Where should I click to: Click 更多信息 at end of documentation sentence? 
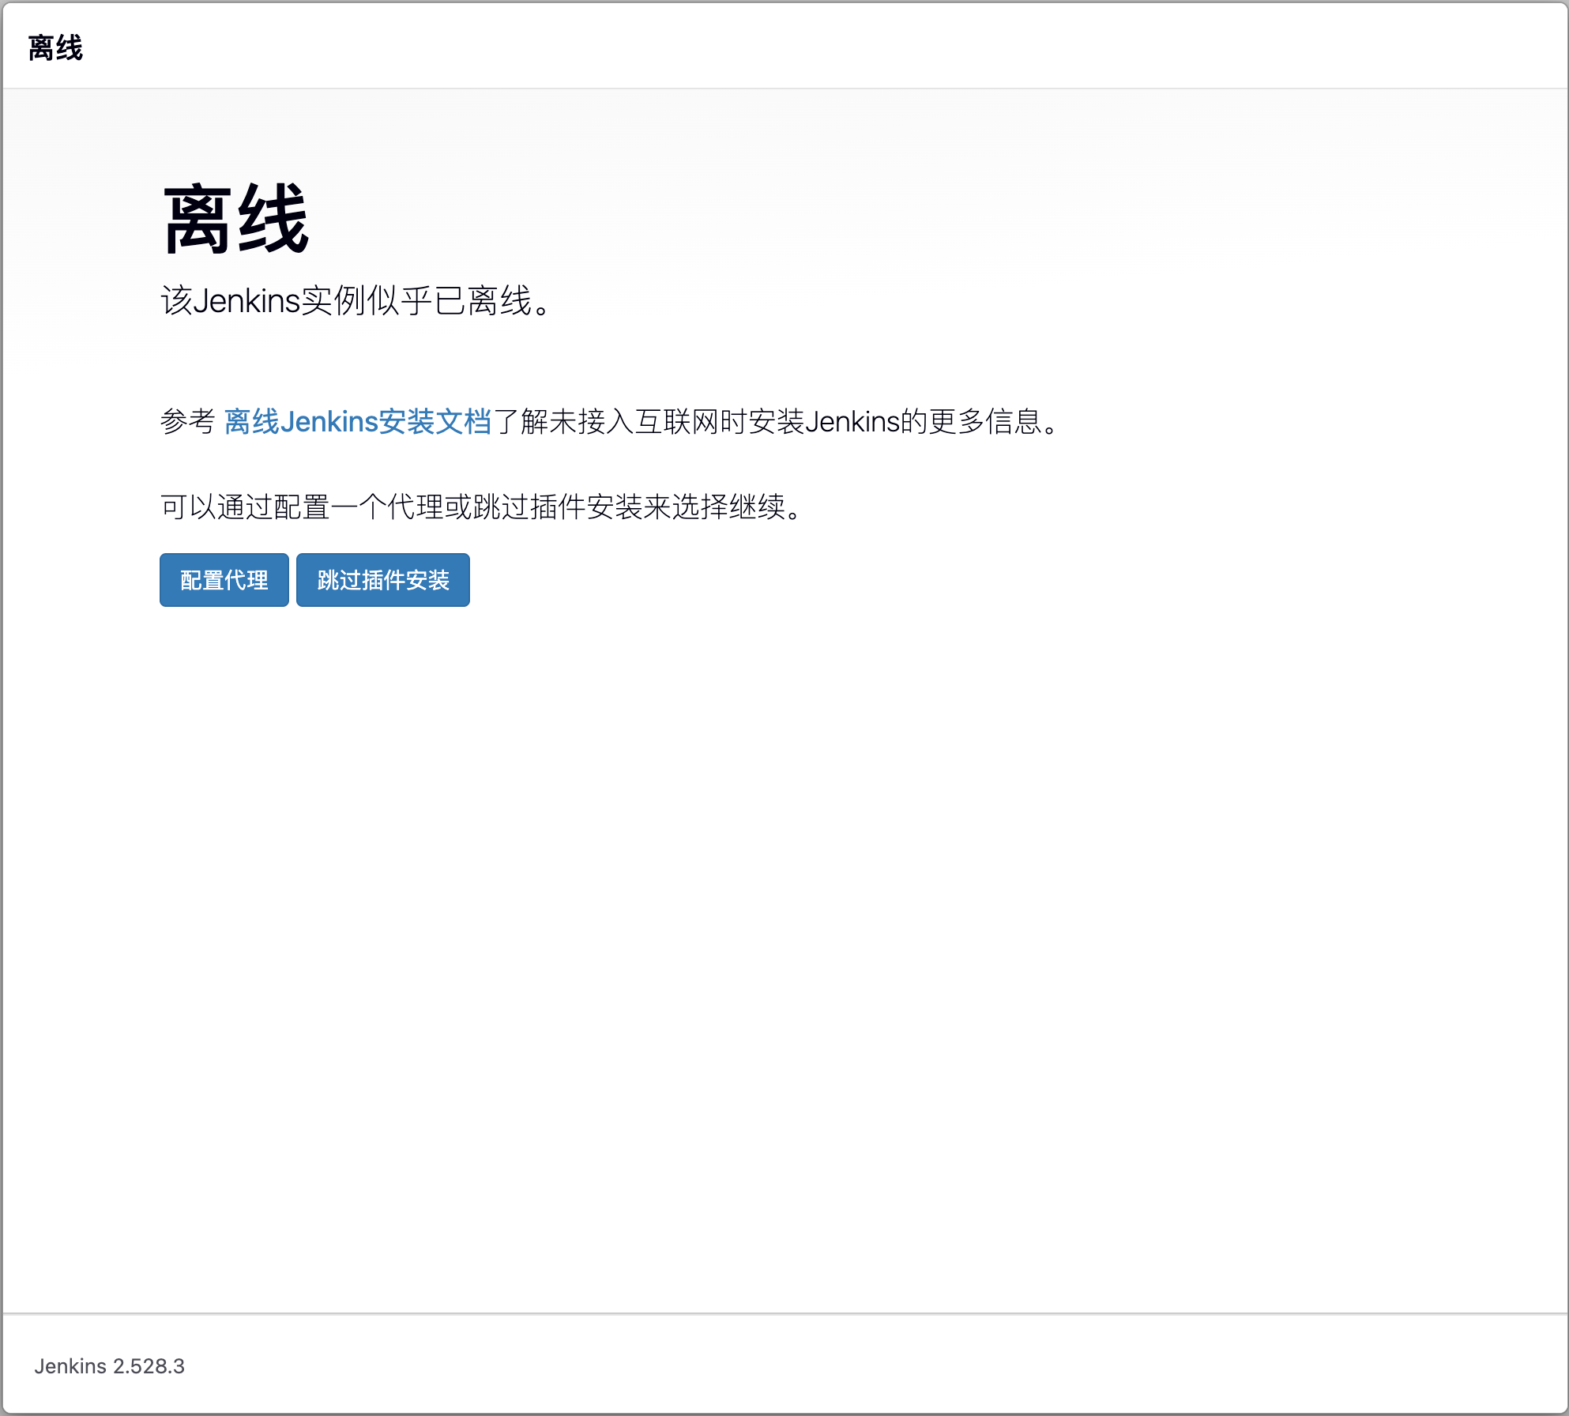tap(985, 422)
